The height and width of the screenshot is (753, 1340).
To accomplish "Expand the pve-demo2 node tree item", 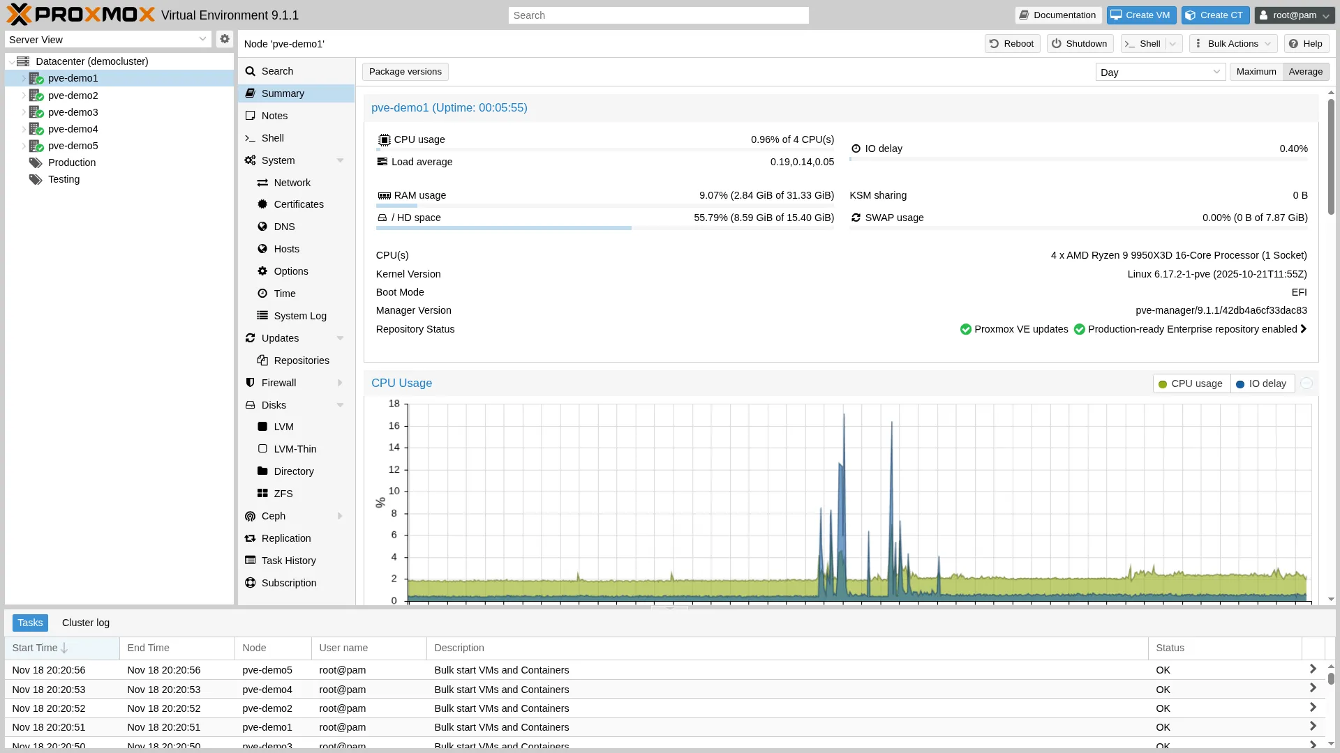I will click(x=23, y=96).
